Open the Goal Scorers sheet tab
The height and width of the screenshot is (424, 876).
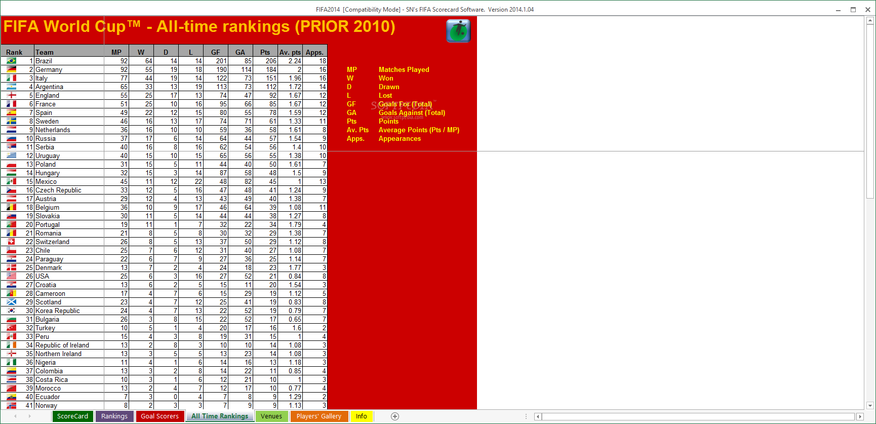pyautogui.click(x=160, y=416)
